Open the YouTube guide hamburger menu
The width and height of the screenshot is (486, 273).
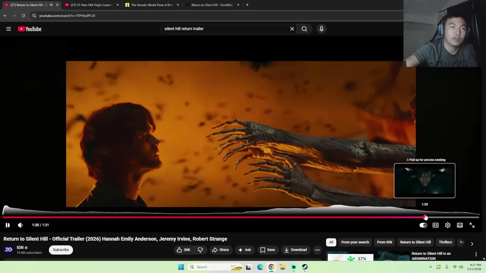(x=8, y=29)
